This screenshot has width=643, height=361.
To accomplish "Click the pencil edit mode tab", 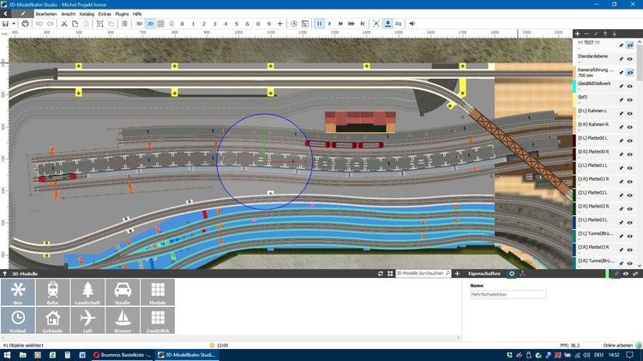I will (22, 14).
